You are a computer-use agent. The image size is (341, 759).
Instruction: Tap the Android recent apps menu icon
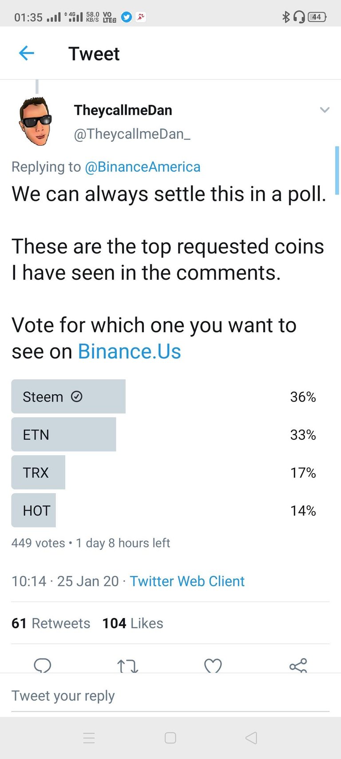(x=89, y=738)
